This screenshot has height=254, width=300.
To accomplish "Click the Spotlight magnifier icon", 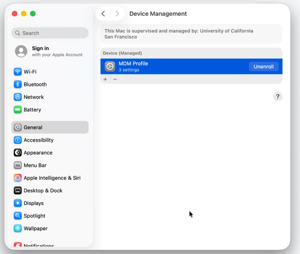I will click(17, 216).
